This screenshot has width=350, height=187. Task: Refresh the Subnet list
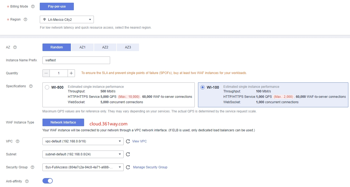[x=128, y=154]
